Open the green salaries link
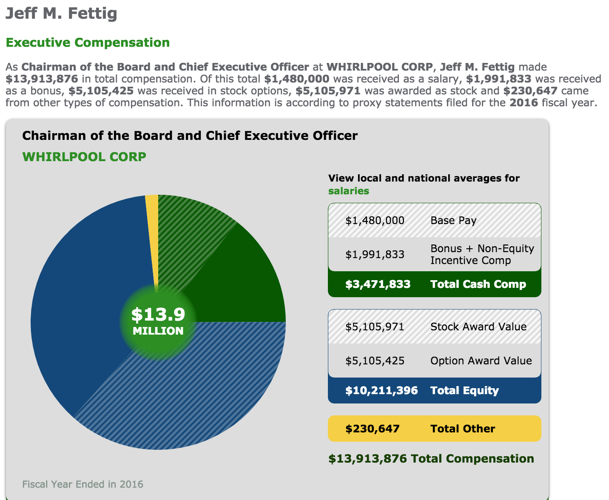This screenshot has width=609, height=500. click(348, 191)
